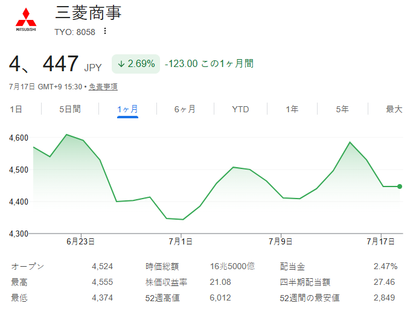Image resolution: width=413 pixels, height=312 pixels.
Task: Click the 三菱商事 company title
Action: (88, 13)
